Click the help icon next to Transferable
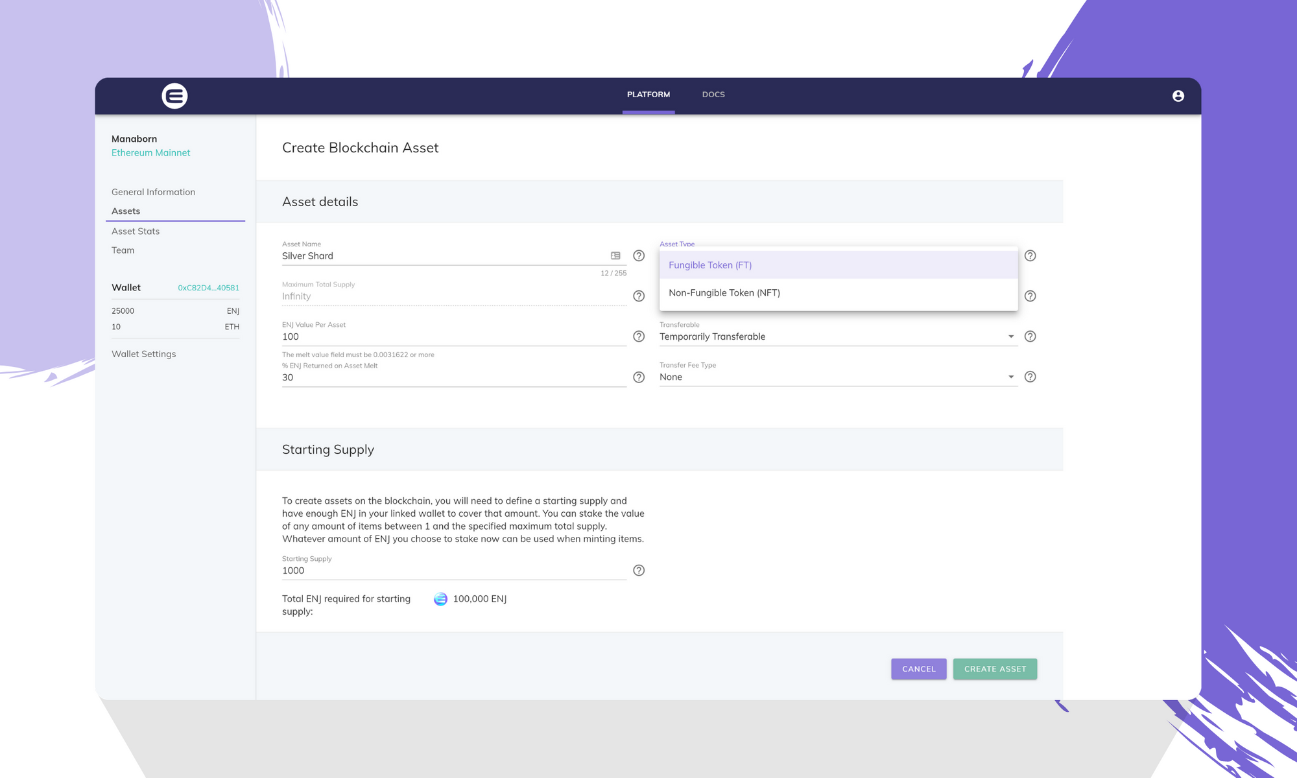The height and width of the screenshot is (778, 1297). 1030,336
